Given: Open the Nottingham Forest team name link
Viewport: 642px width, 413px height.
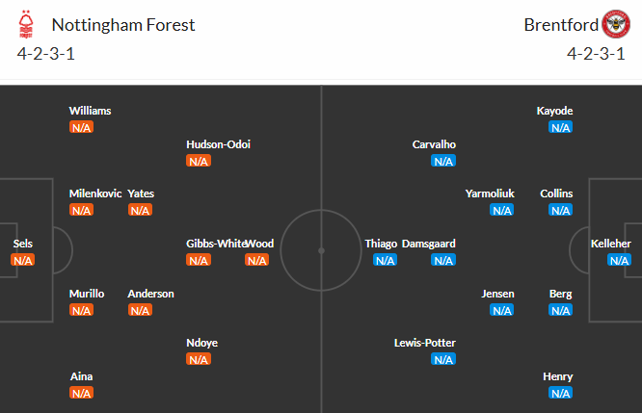Looking at the screenshot, I should pos(122,25).
